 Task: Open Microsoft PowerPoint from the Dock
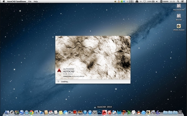click(124, 112)
